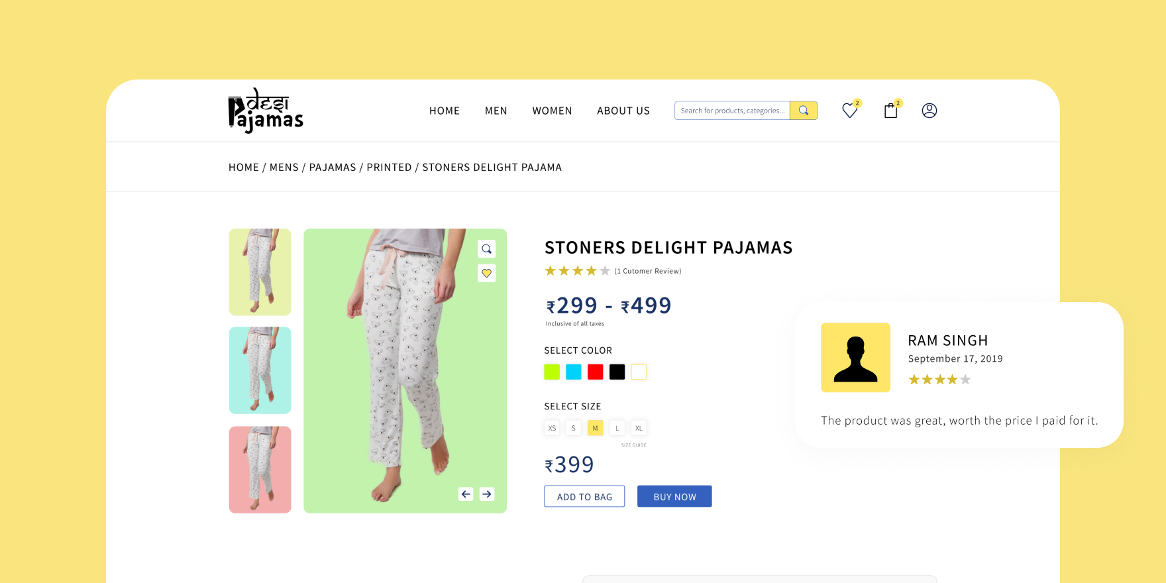Click the ADD TO BAG button
This screenshot has height=583, width=1166.
click(x=584, y=497)
